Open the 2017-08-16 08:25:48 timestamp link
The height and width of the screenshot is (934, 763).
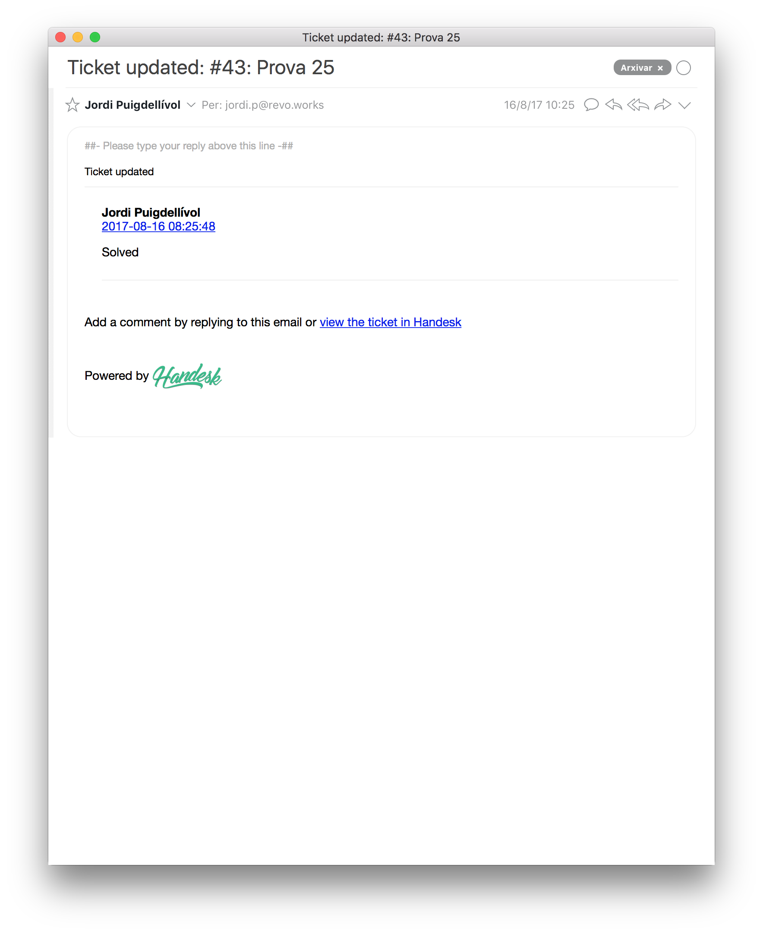click(x=159, y=226)
